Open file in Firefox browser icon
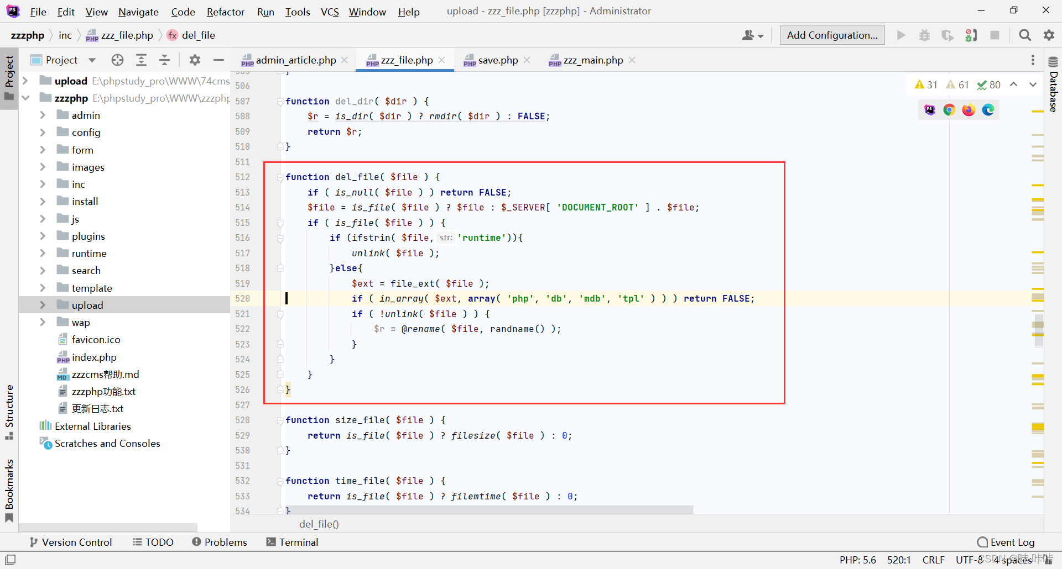 click(969, 110)
